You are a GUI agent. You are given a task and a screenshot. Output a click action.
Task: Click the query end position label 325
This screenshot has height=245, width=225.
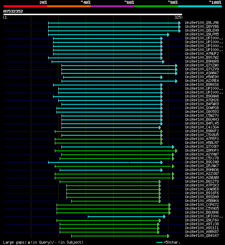coord(178,17)
